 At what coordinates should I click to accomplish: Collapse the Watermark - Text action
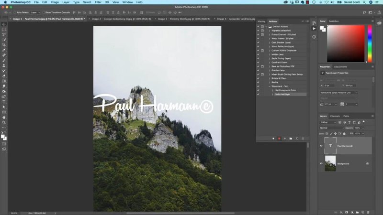click(x=270, y=86)
